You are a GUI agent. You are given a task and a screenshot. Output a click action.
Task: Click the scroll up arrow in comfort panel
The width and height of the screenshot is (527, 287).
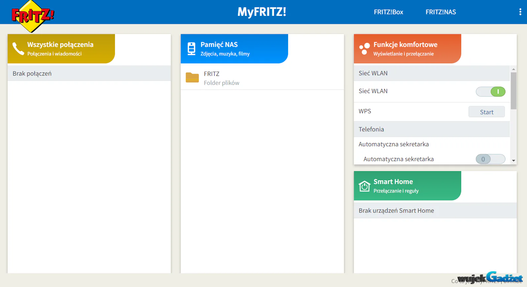tap(513, 69)
